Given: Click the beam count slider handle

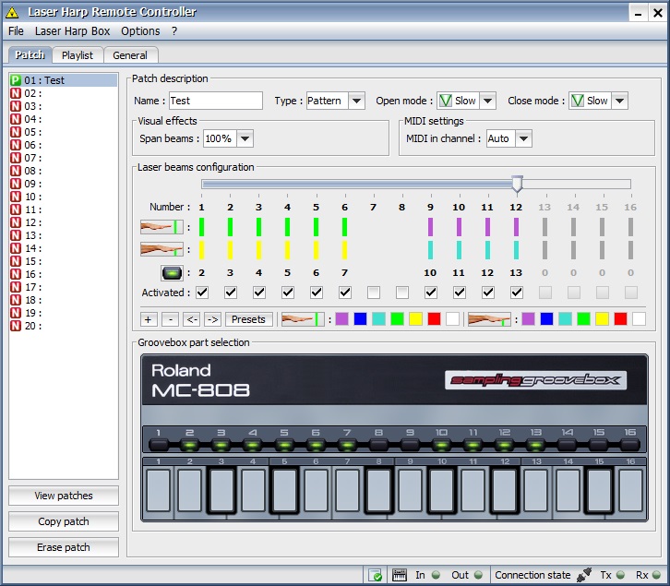Looking at the screenshot, I should pos(517,184).
